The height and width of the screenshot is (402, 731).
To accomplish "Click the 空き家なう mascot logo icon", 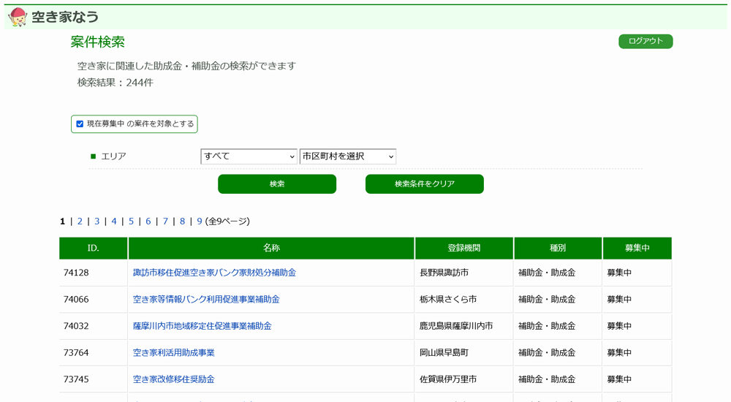I will point(18,17).
